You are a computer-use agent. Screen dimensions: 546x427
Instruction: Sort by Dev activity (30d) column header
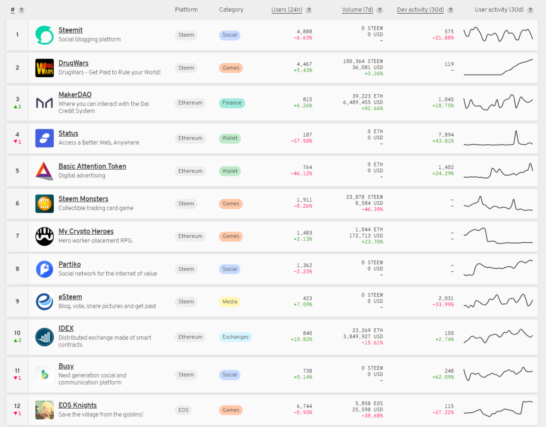tap(420, 10)
